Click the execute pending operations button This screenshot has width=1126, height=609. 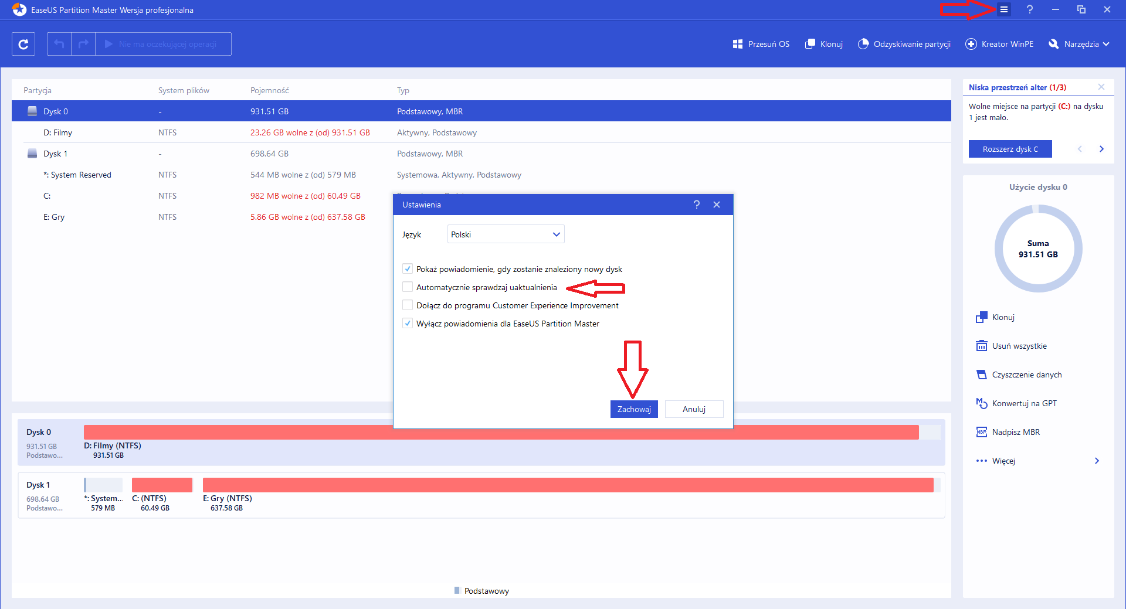click(x=164, y=44)
